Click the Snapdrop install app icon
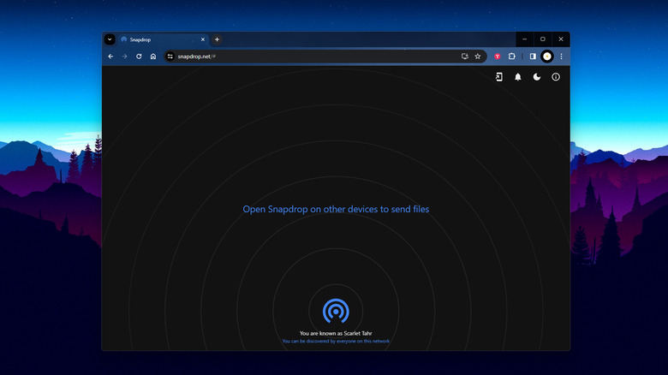 (x=498, y=77)
